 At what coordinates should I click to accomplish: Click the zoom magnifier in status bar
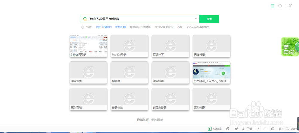(287, 129)
